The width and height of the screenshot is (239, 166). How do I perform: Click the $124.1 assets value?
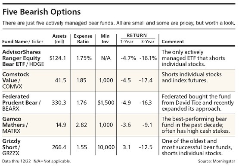[58, 58]
